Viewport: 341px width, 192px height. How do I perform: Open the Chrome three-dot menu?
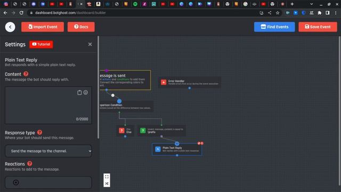(x=336, y=13)
